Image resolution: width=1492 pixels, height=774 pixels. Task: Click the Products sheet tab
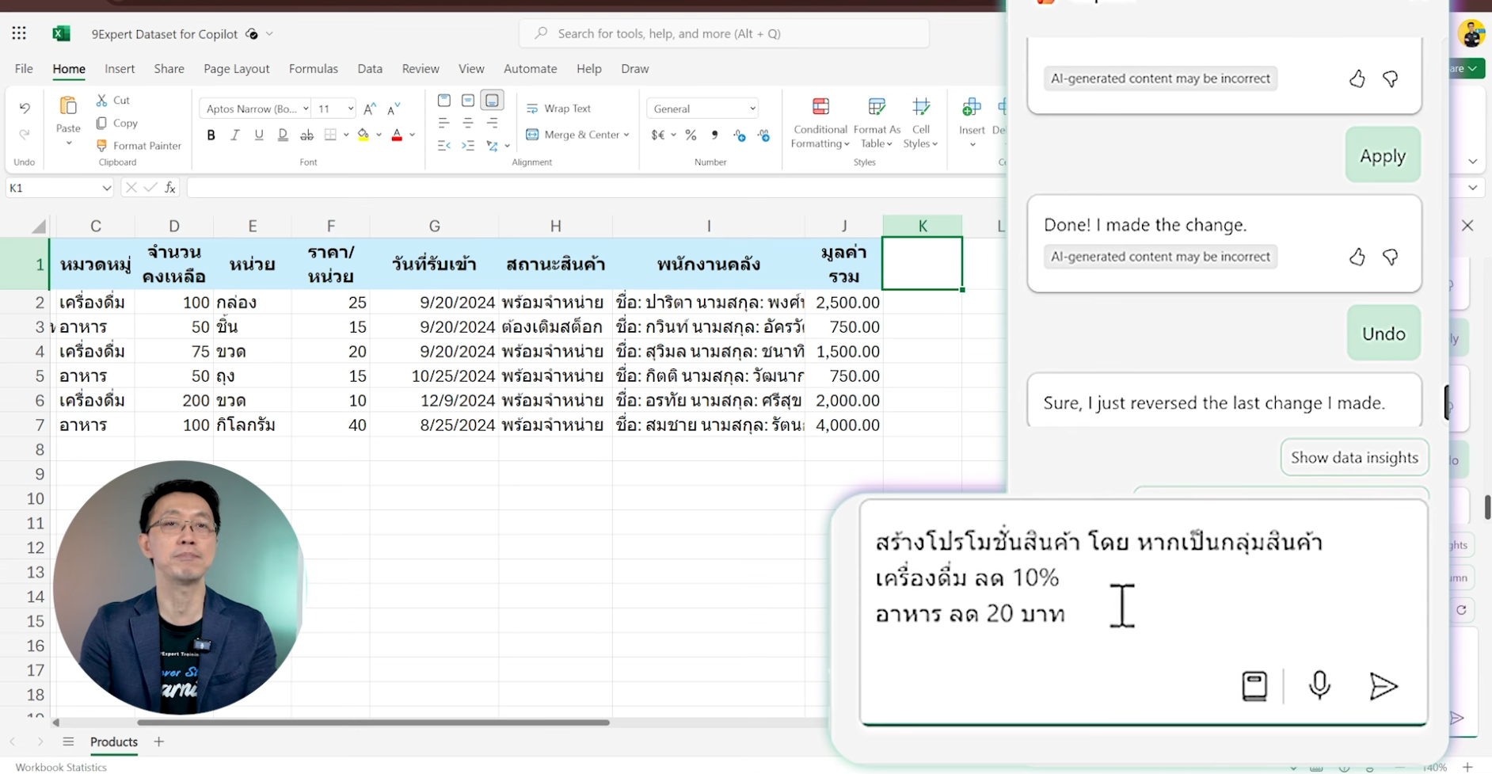pyautogui.click(x=113, y=742)
